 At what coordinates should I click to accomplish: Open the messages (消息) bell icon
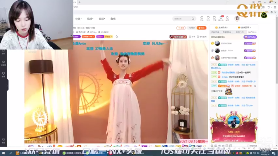coord(227,18)
